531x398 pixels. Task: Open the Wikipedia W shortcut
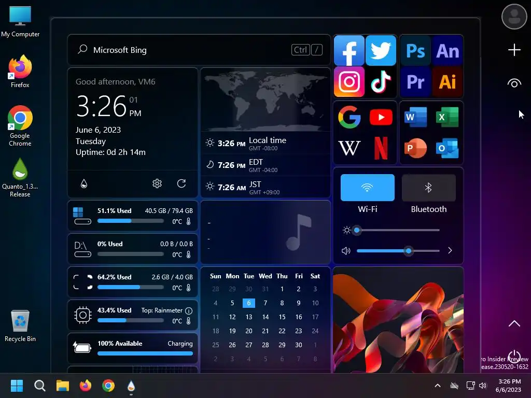(349, 148)
